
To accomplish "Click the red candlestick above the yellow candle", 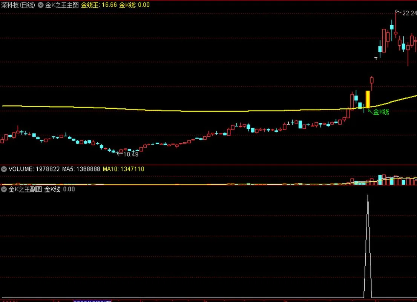I will pos(371,83).
